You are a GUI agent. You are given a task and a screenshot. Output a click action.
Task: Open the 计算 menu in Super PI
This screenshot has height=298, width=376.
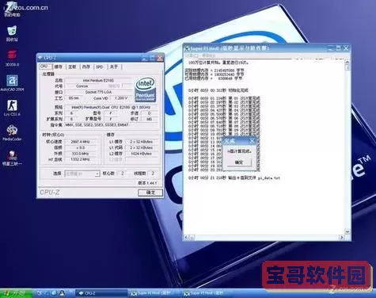click(192, 55)
